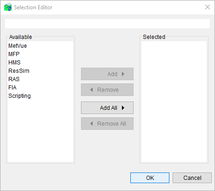
Task: Click inside the empty Selected list
Action: pyautogui.click(x=174, y=102)
